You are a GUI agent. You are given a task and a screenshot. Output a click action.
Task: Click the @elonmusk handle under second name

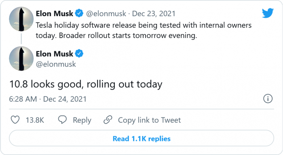pyautogui.click(x=56, y=64)
